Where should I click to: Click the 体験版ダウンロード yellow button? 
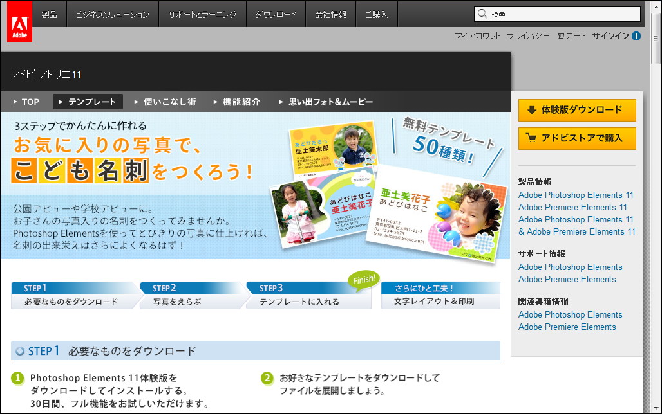[577, 110]
